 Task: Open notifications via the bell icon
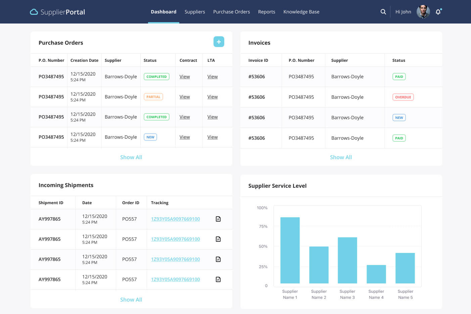pyautogui.click(x=438, y=12)
